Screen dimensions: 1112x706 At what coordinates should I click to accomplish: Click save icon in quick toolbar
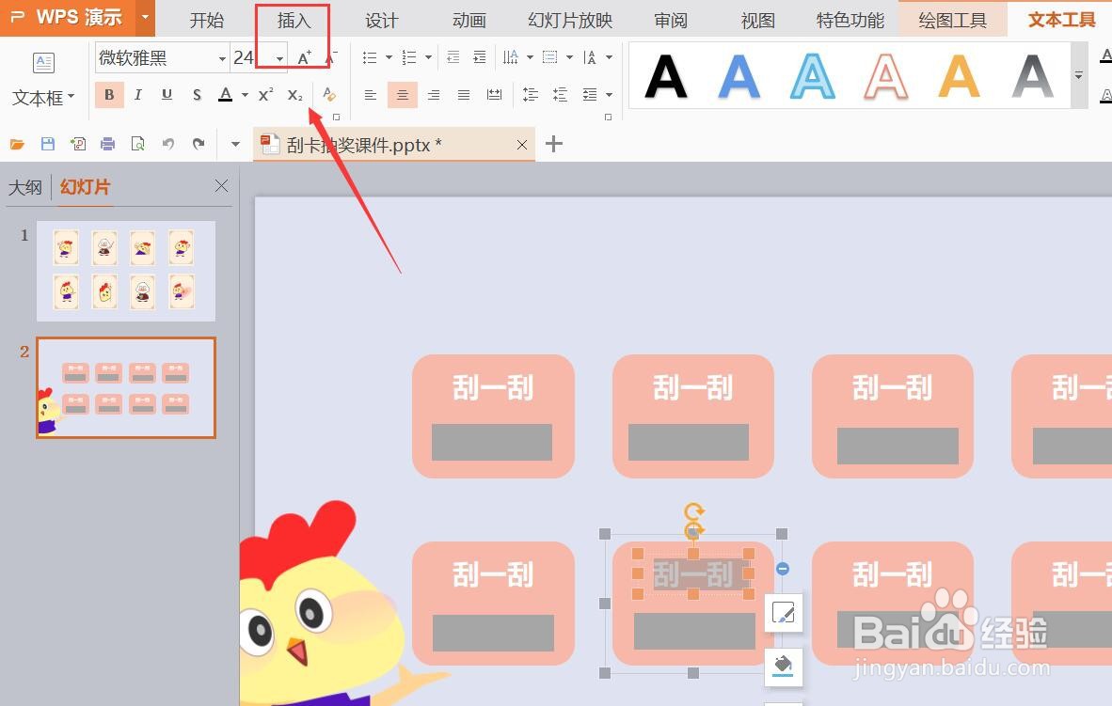48,145
